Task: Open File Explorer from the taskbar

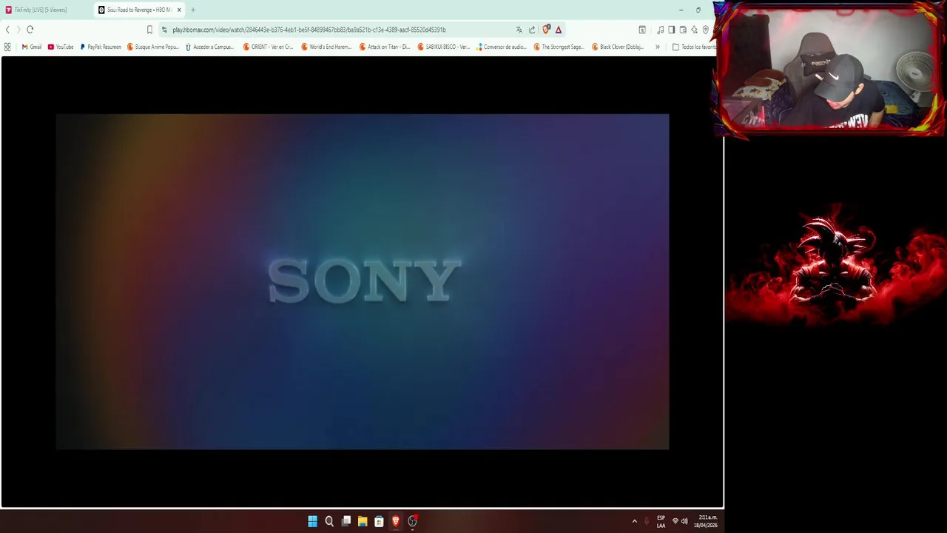Action: tap(363, 521)
